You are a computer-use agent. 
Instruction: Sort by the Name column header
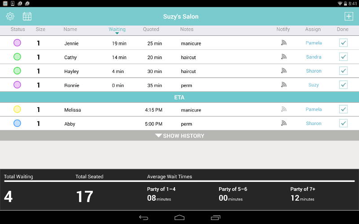click(x=70, y=29)
